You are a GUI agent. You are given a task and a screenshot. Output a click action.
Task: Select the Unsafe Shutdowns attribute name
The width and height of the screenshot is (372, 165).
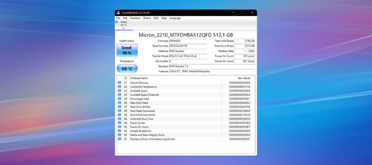pyautogui.click(x=141, y=131)
